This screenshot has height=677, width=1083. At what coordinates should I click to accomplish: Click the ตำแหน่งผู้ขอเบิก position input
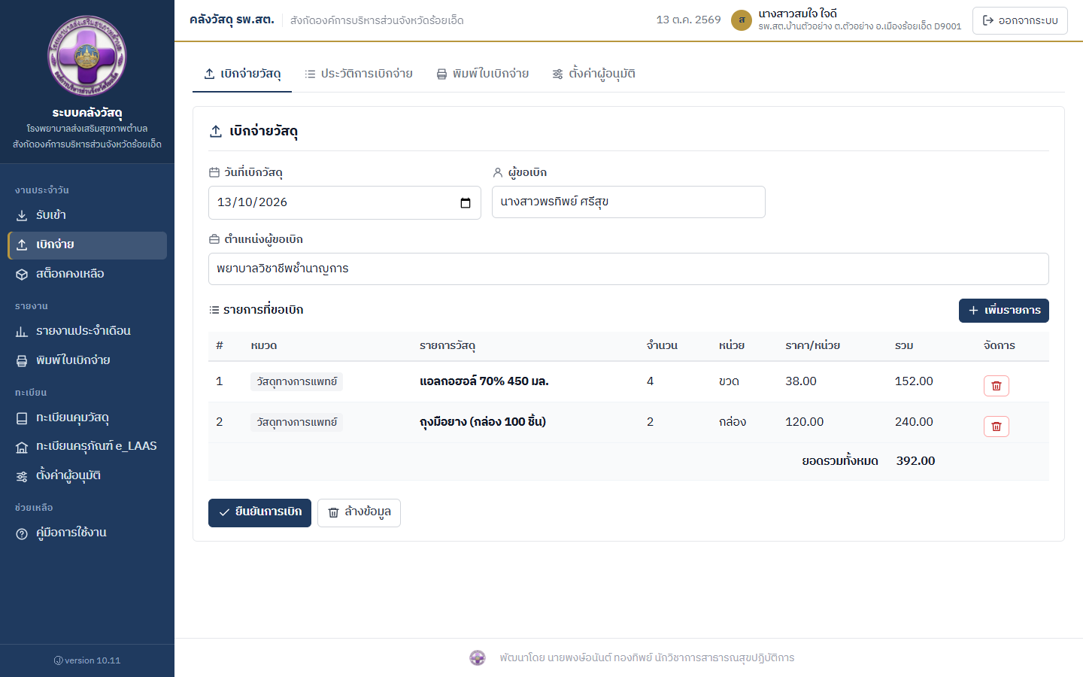click(629, 269)
